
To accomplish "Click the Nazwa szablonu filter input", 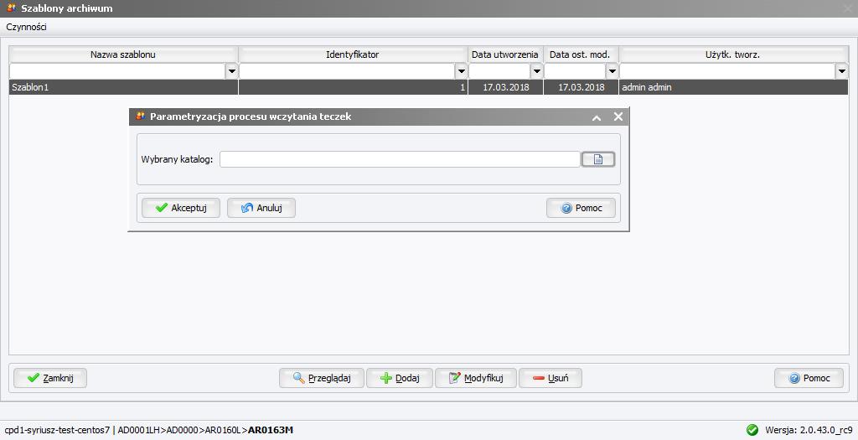I will point(117,71).
